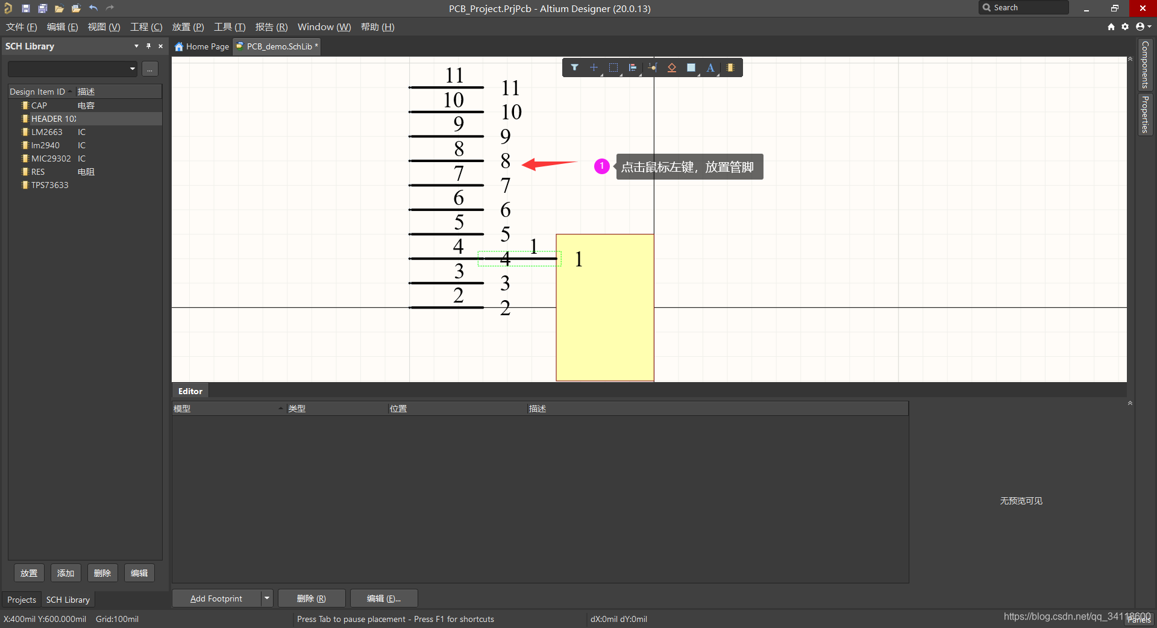The height and width of the screenshot is (628, 1157).
Task: Click the Undo arrow icon
Action: click(x=93, y=8)
